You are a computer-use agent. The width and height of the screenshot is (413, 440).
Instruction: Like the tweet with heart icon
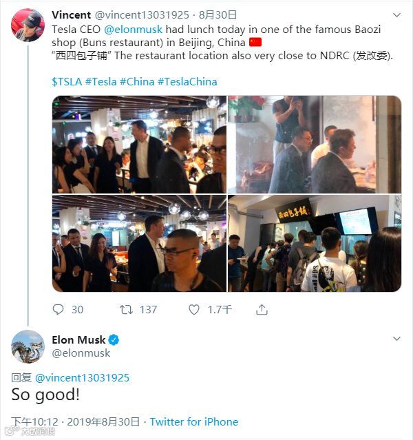click(x=194, y=310)
